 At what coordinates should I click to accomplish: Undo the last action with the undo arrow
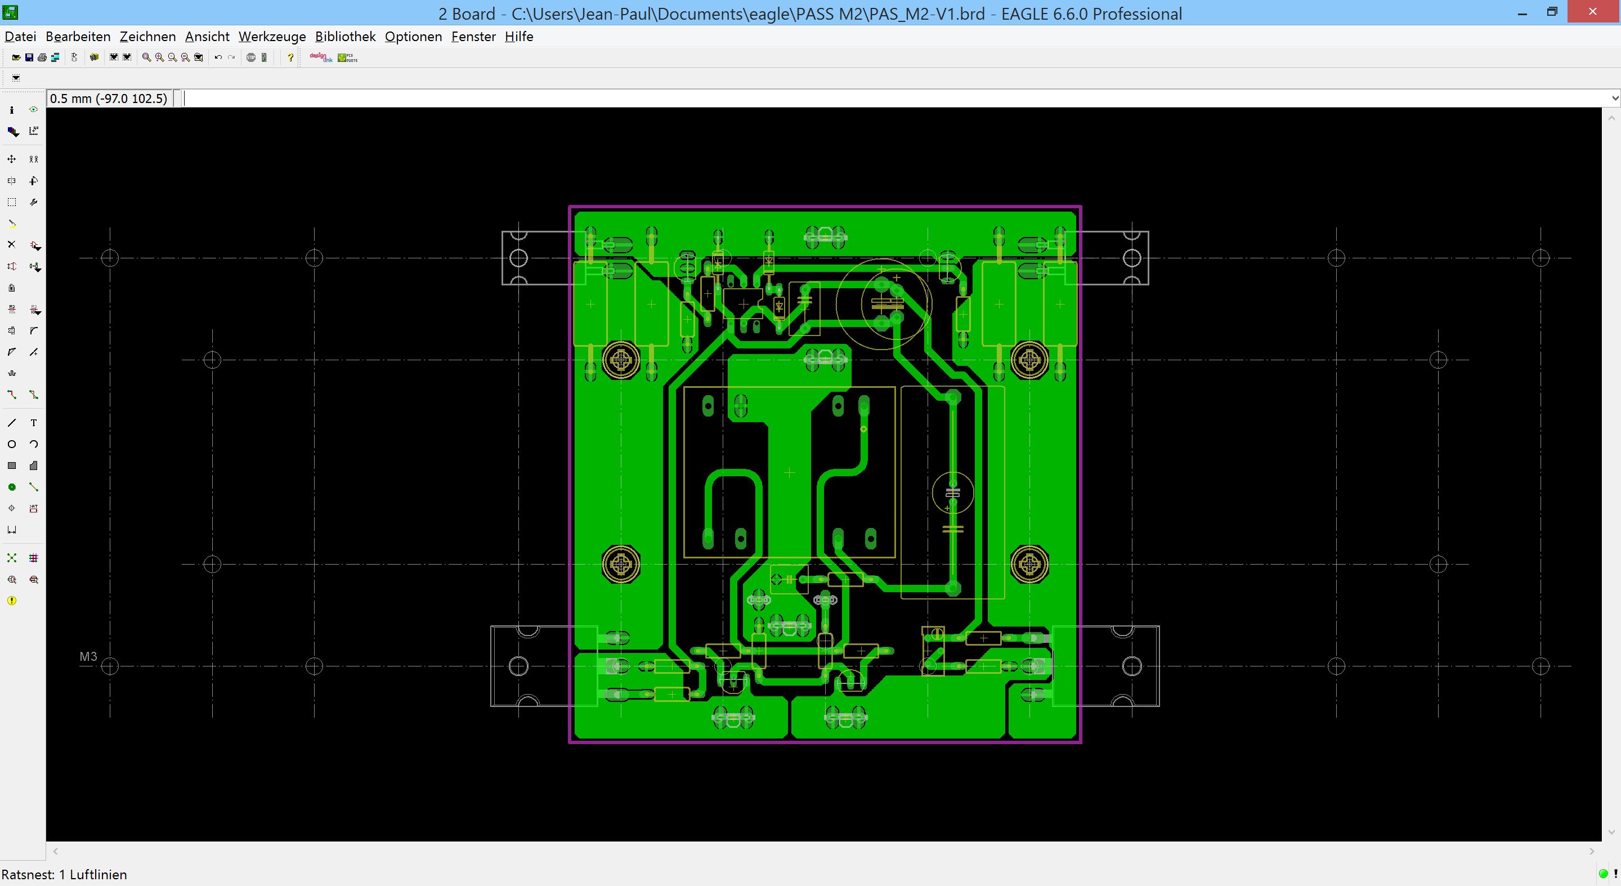[x=218, y=57]
